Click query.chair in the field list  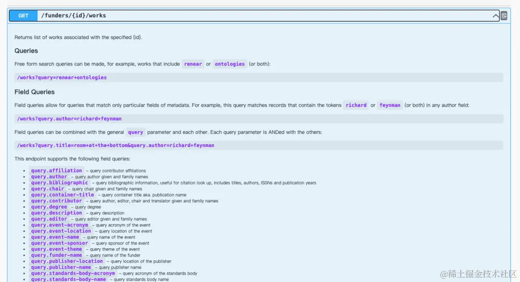point(47,188)
